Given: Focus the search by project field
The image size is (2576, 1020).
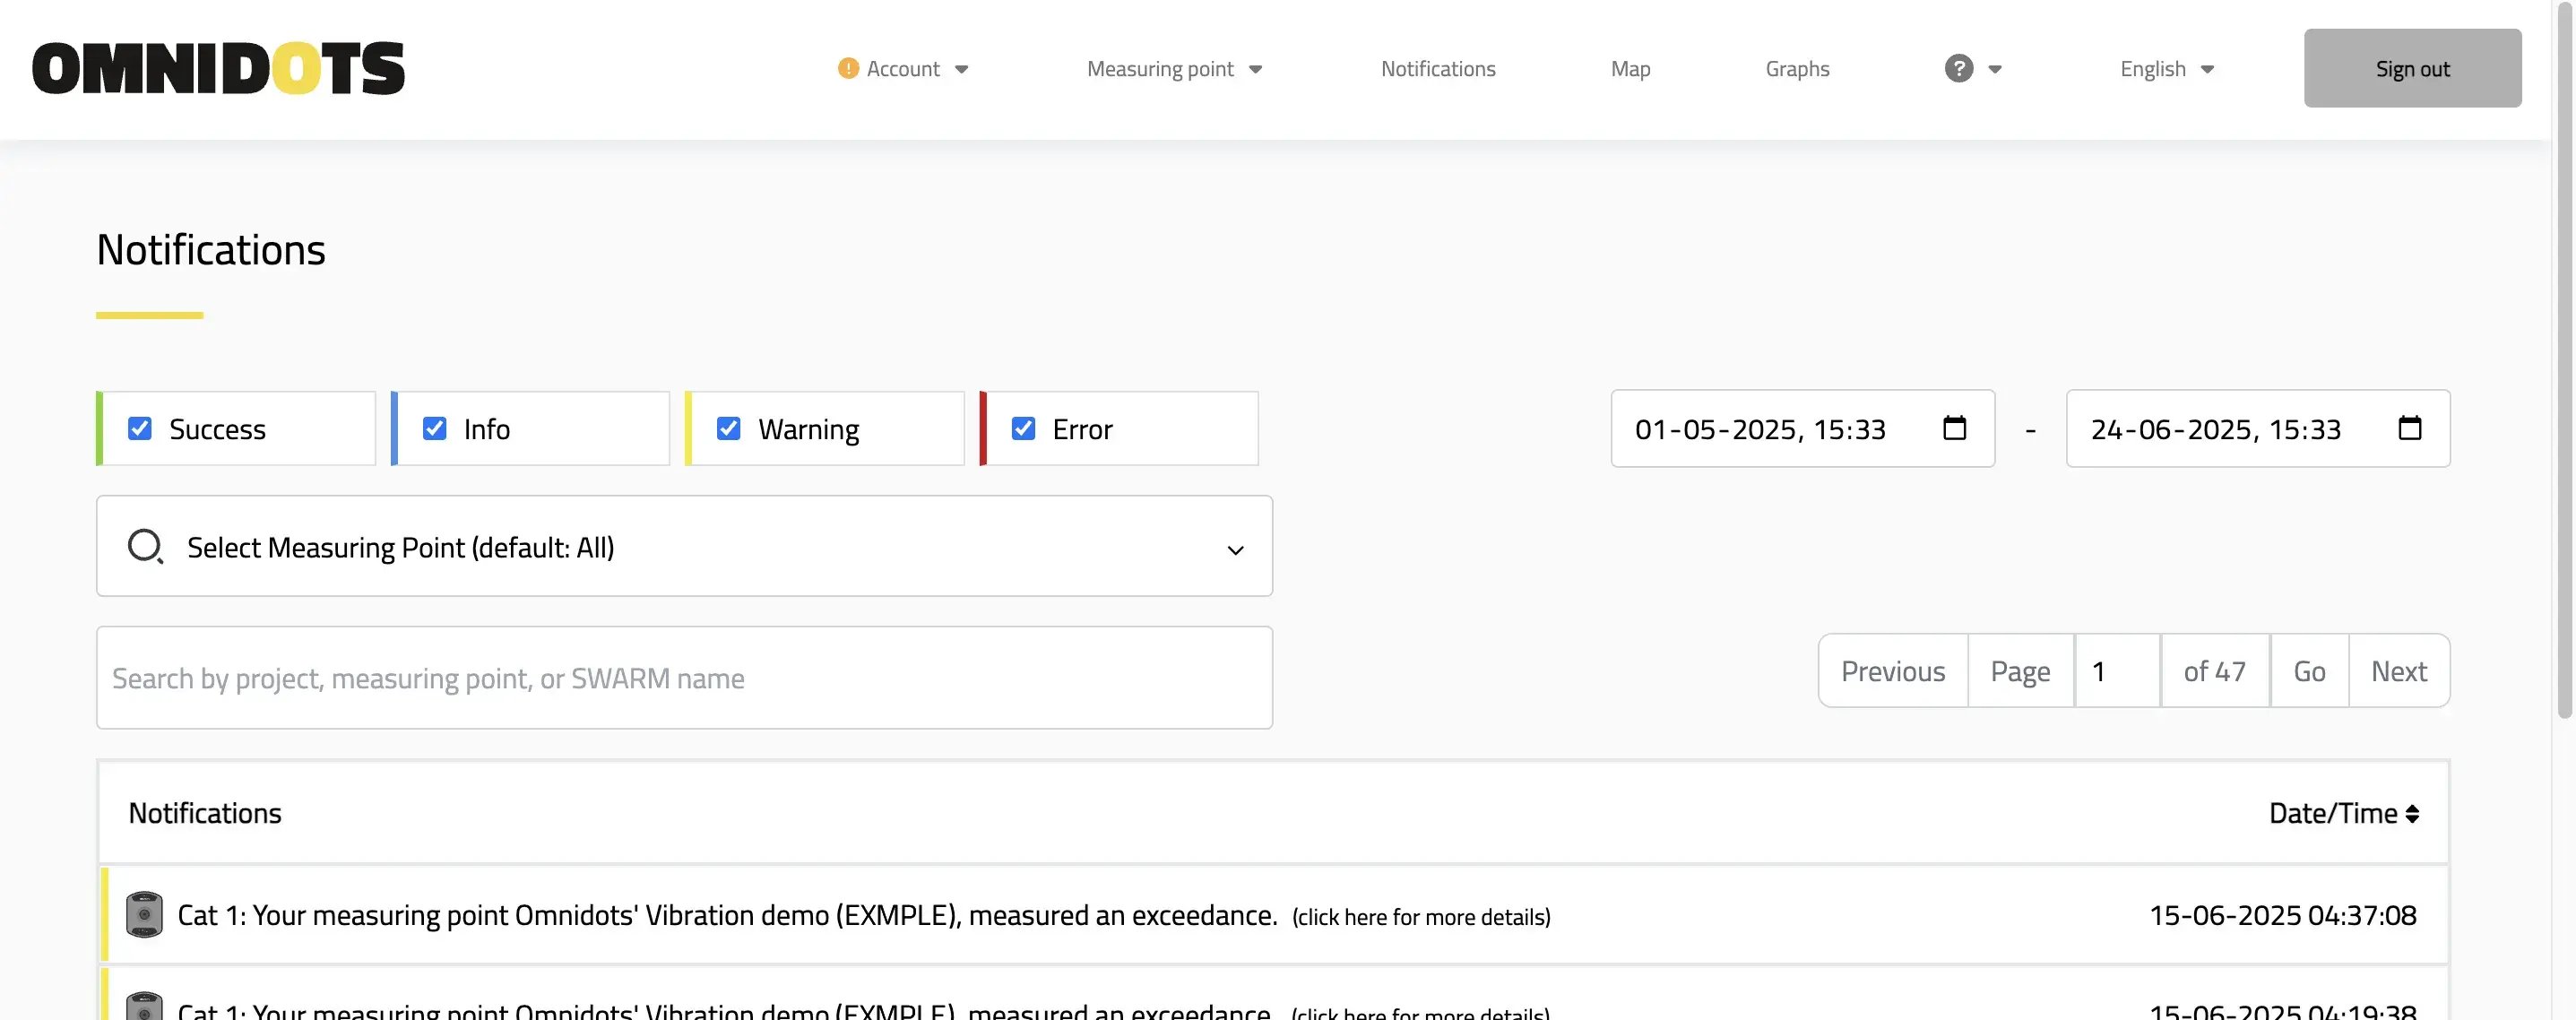Looking at the screenshot, I should pos(684,678).
